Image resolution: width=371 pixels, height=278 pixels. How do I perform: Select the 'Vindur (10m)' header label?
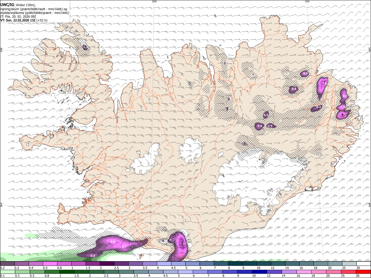tap(25, 5)
